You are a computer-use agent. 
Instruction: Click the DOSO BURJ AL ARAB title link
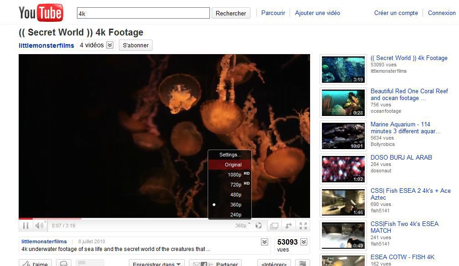(x=401, y=157)
